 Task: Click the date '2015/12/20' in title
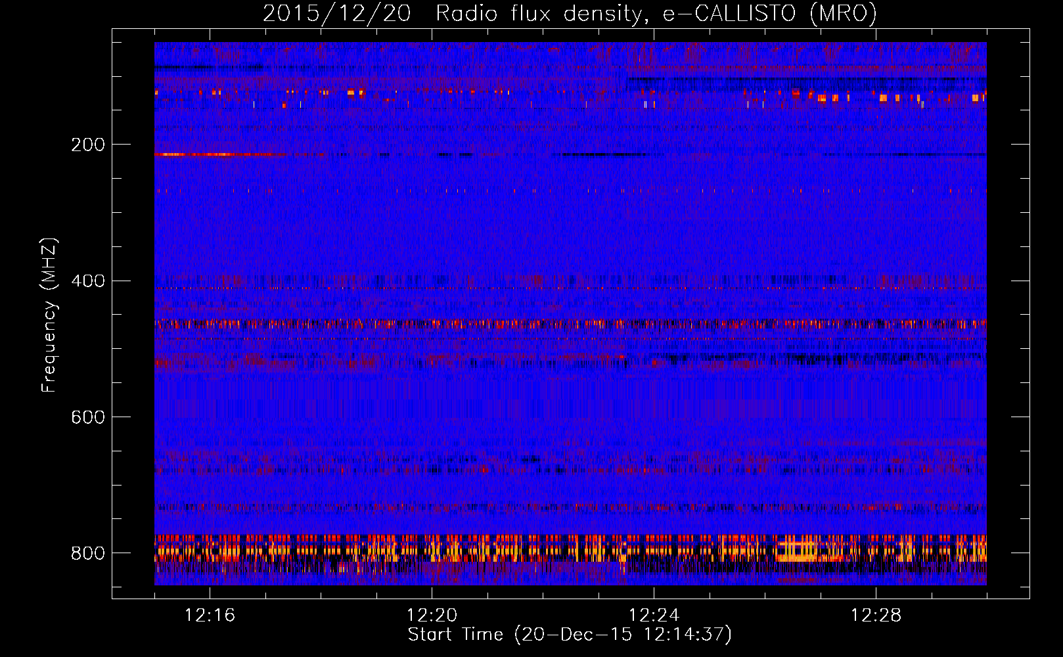click(336, 14)
